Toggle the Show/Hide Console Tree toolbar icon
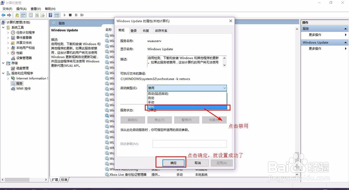The height and width of the screenshot is (190, 349). [x=23, y=15]
